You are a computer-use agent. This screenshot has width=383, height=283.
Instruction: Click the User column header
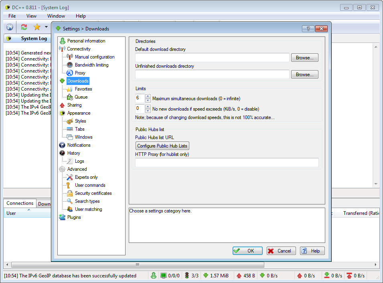click(x=27, y=213)
